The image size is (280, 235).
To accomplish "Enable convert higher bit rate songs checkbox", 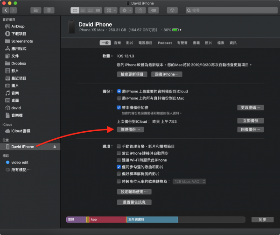I will point(119,181).
